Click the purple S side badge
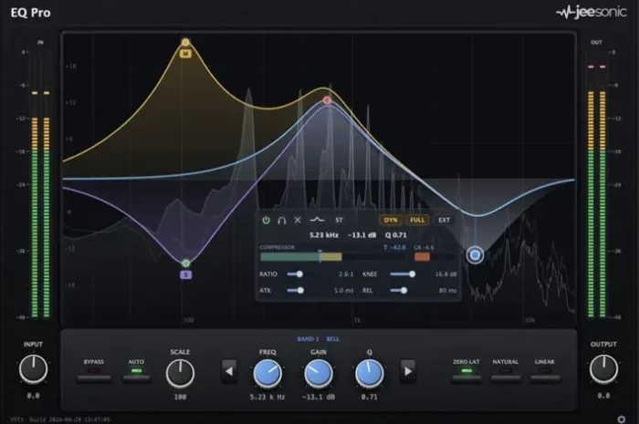 (186, 275)
